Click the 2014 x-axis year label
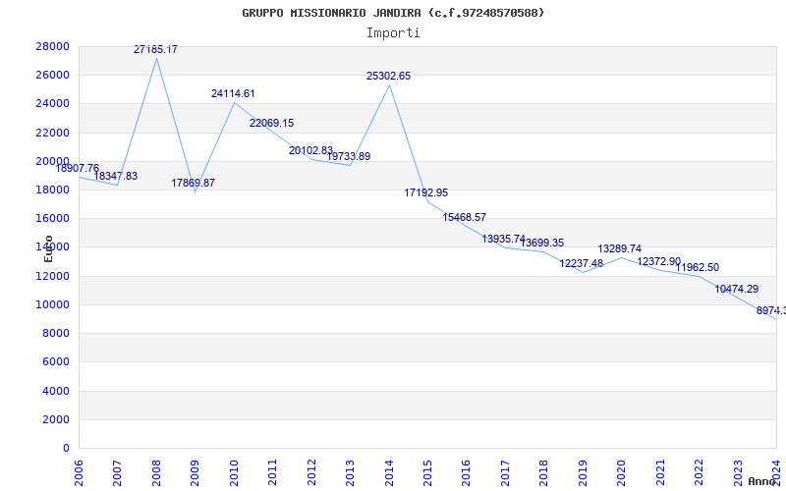786x491 pixels. [389, 472]
